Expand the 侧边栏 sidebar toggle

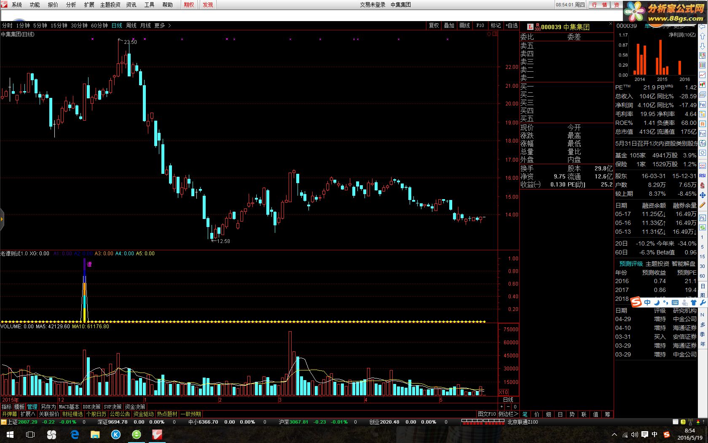508,414
